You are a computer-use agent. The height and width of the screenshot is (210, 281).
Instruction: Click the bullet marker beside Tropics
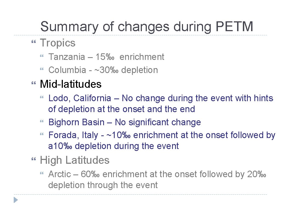click(x=34, y=42)
